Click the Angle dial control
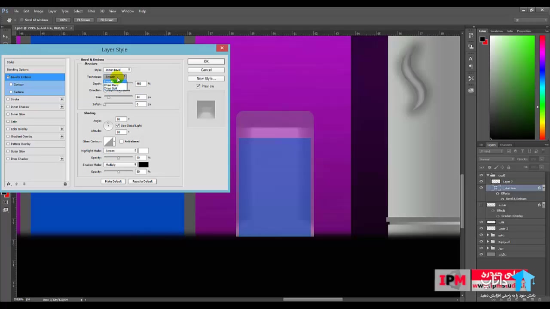This screenshot has width=550, height=309. 108,125
